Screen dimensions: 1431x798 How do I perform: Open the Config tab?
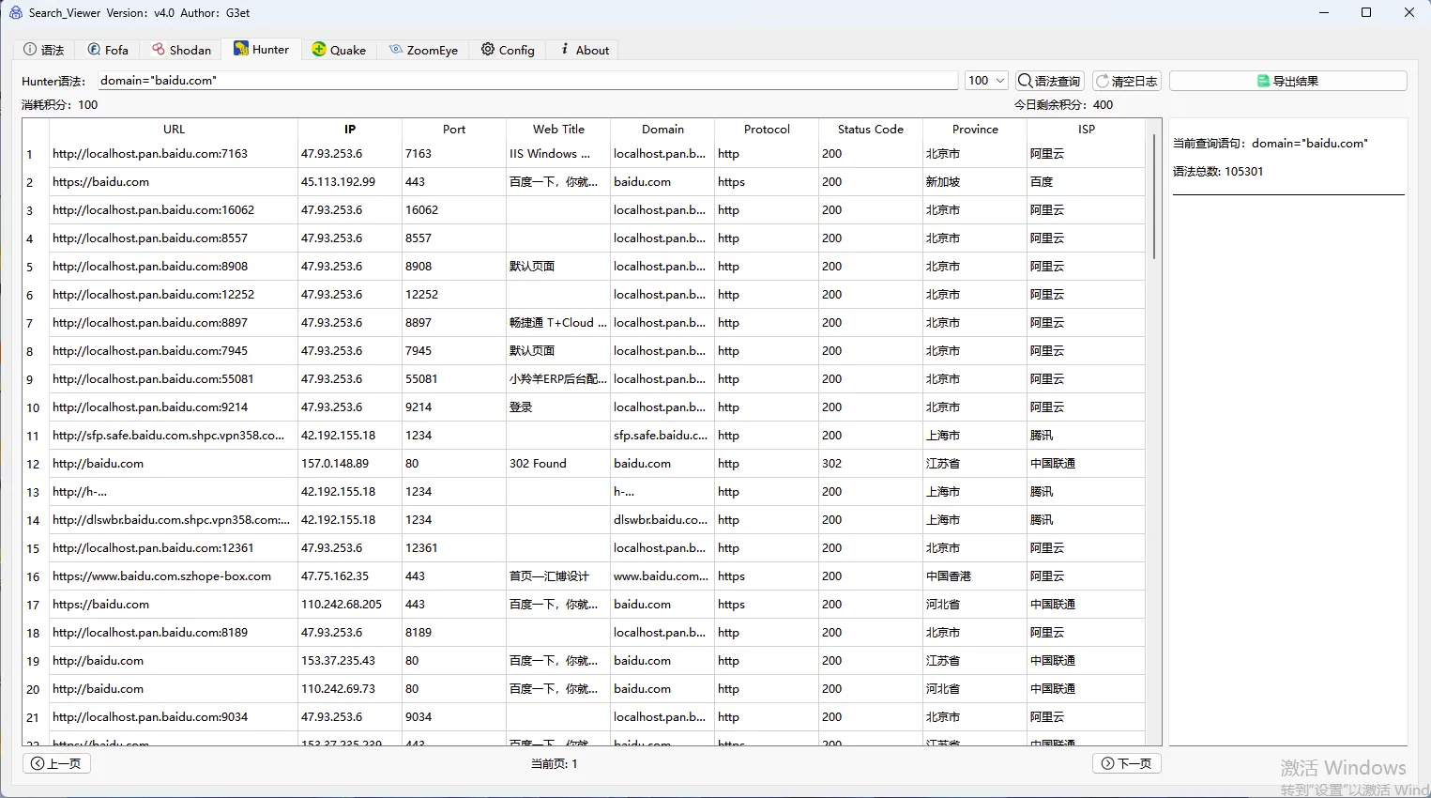pyautogui.click(x=508, y=50)
